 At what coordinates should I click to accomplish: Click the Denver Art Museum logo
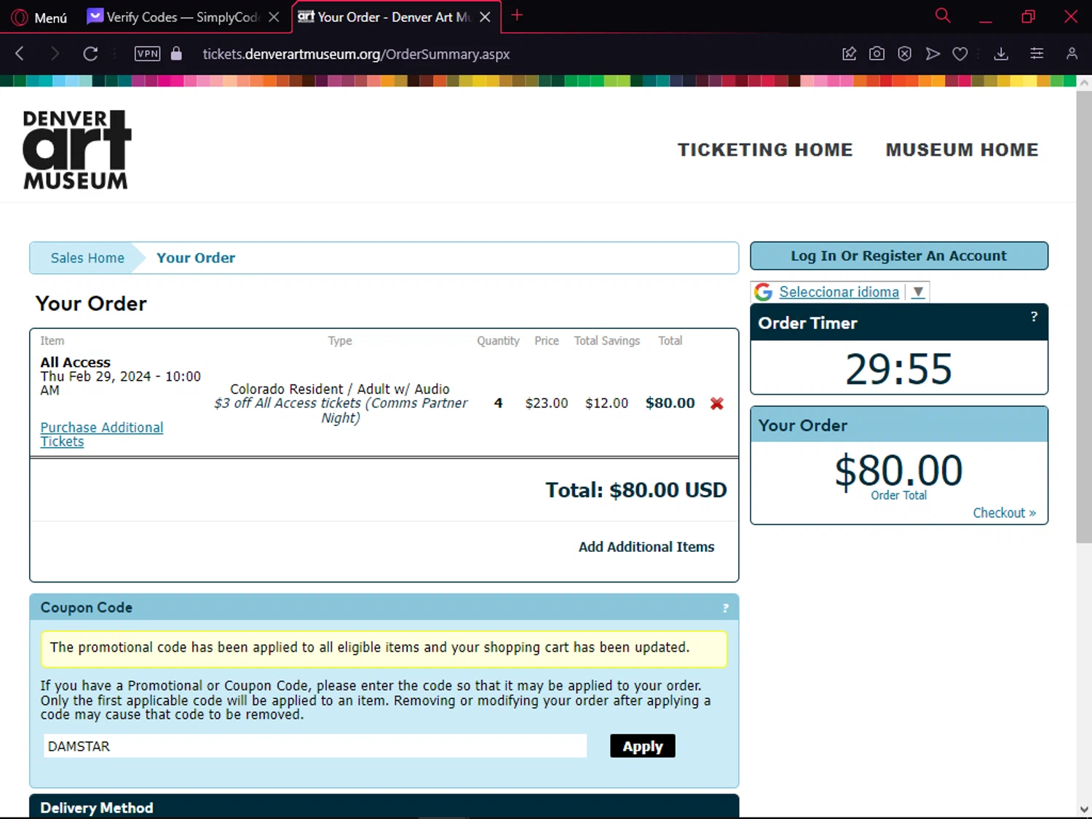click(76, 149)
